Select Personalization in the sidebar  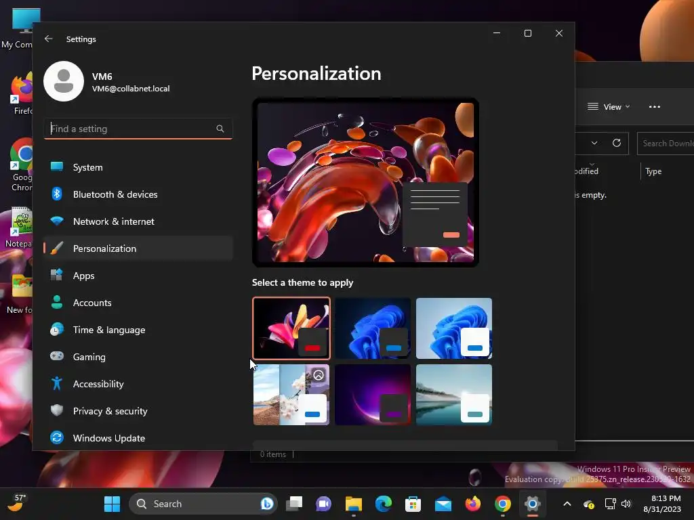tap(138, 248)
